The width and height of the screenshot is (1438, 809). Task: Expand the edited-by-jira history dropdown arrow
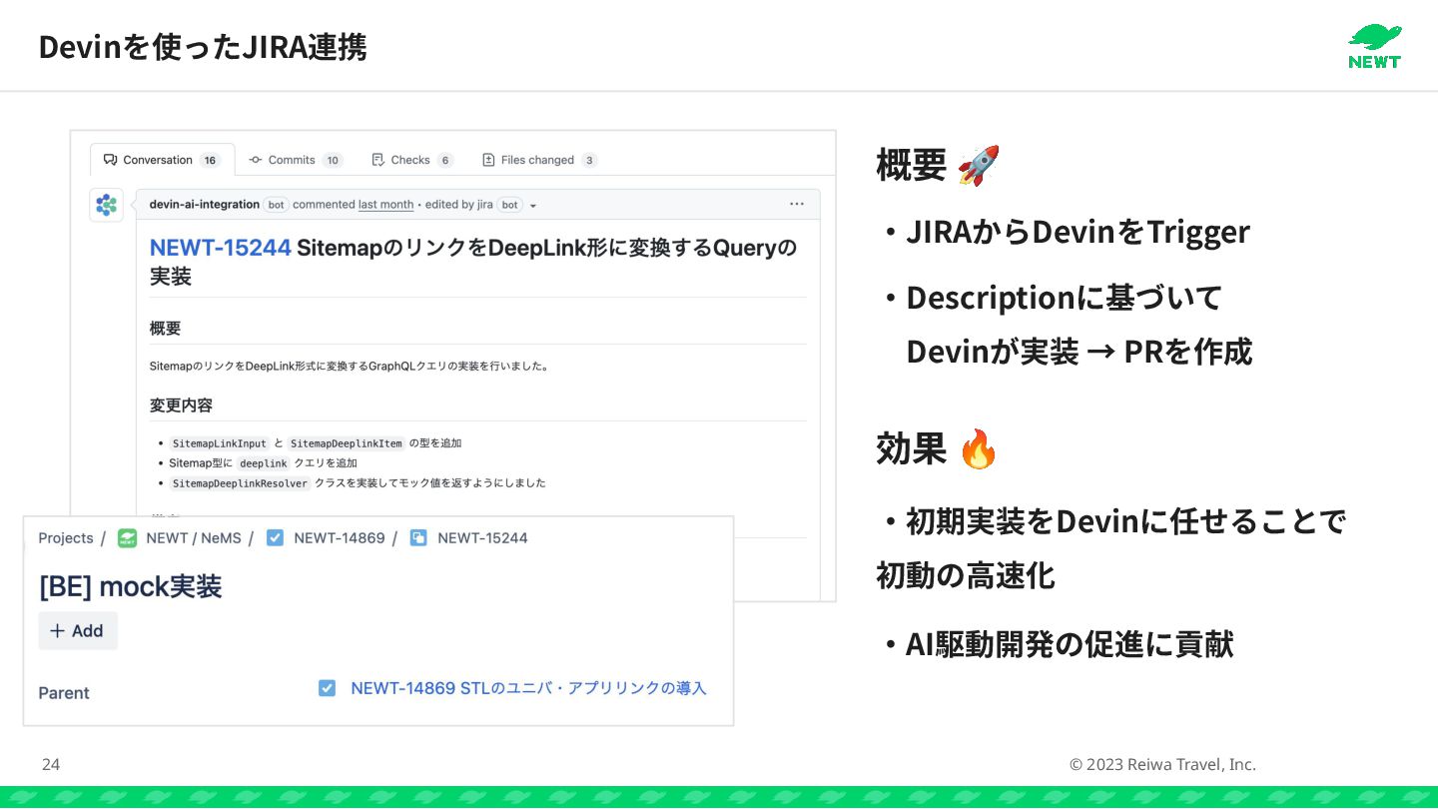pyautogui.click(x=533, y=205)
